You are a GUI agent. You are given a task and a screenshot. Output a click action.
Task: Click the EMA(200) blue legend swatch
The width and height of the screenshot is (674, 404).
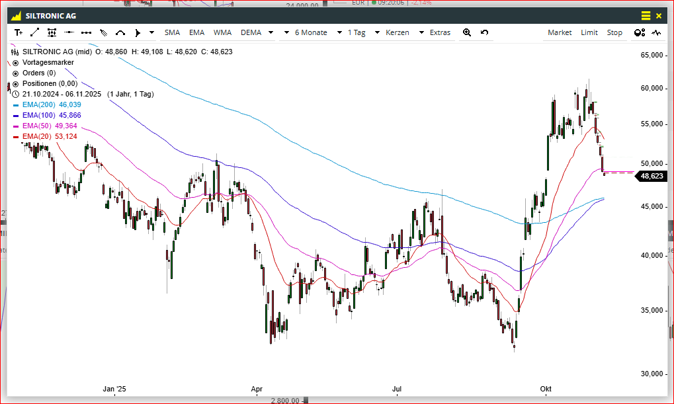click(x=16, y=104)
